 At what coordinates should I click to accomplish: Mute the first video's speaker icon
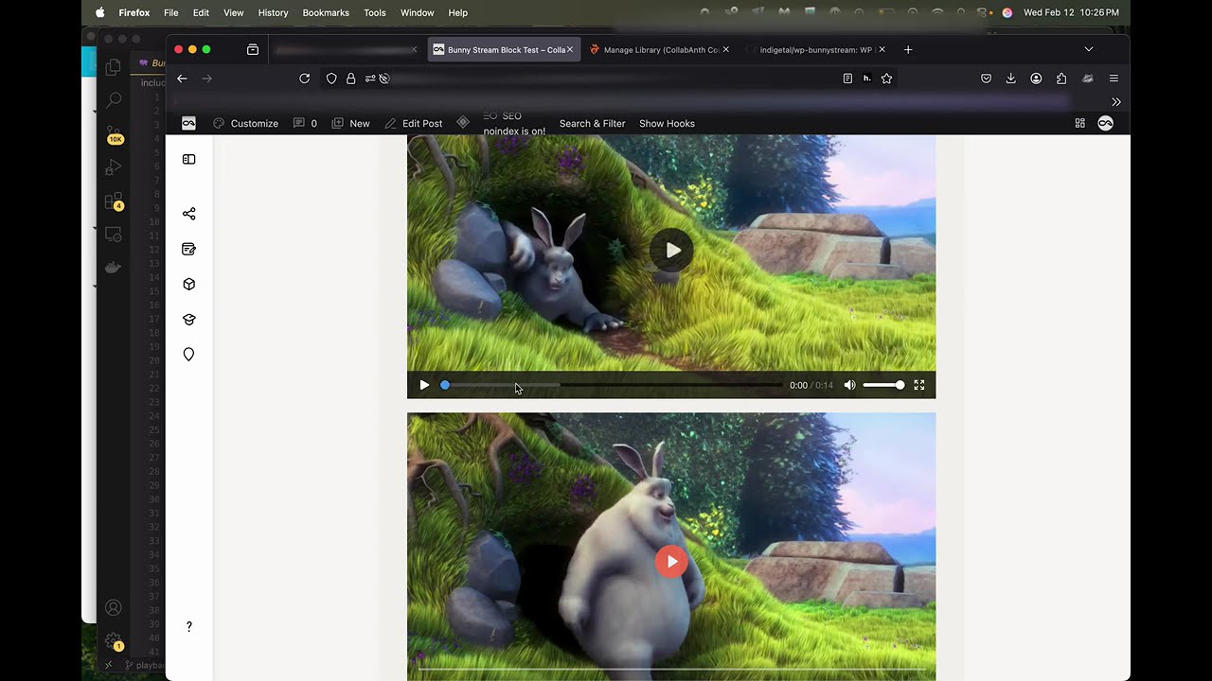[x=849, y=385]
